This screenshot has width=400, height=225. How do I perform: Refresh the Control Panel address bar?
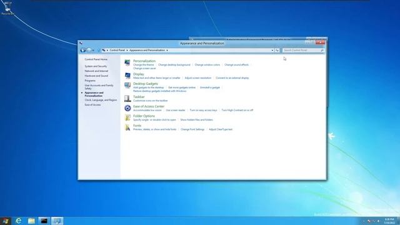pos(277,50)
